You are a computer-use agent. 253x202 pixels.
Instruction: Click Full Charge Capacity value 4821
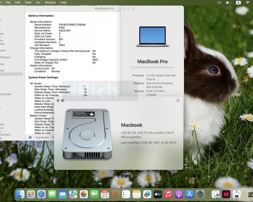(95, 60)
